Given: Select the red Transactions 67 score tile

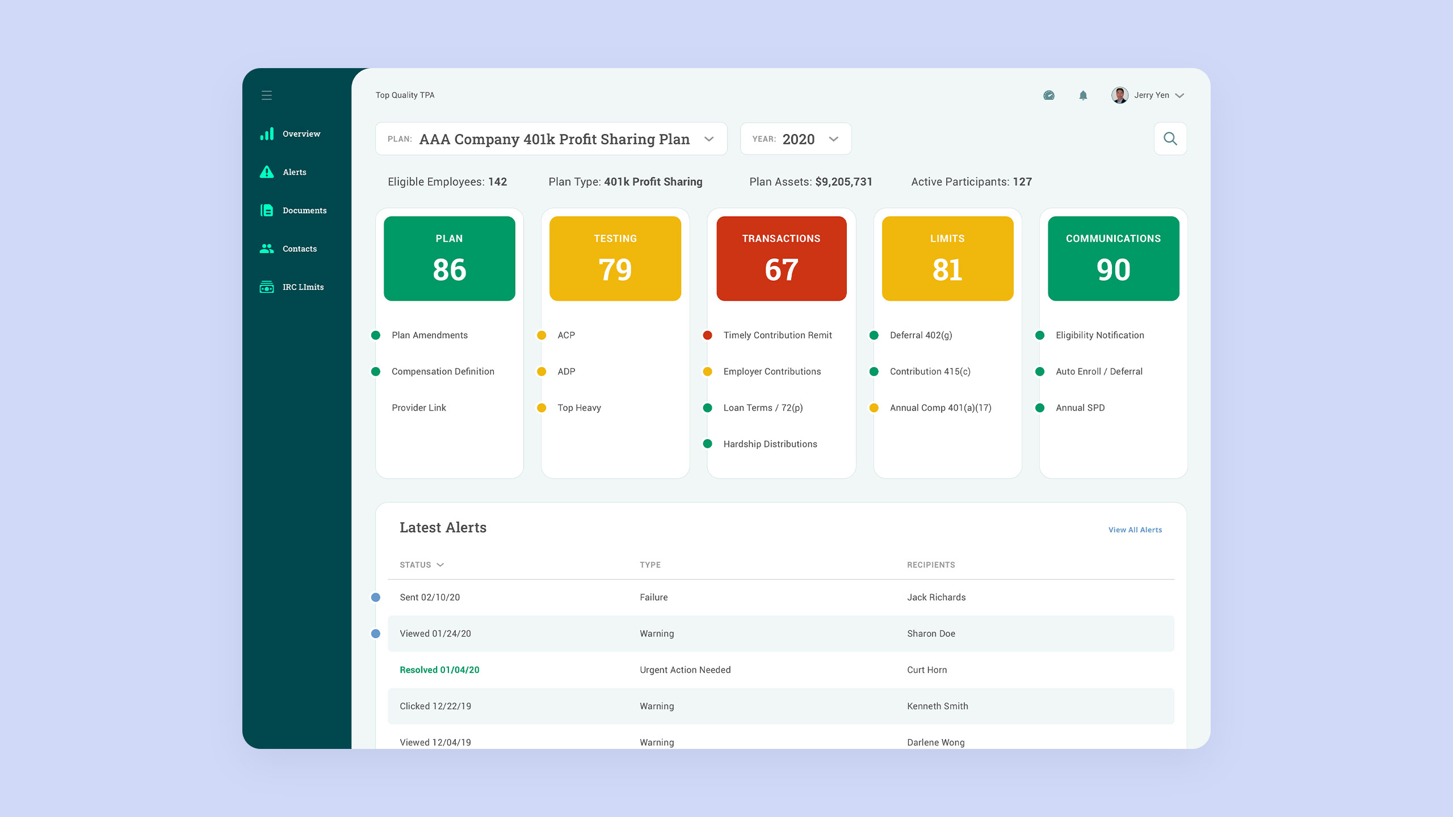Looking at the screenshot, I should click(x=781, y=258).
